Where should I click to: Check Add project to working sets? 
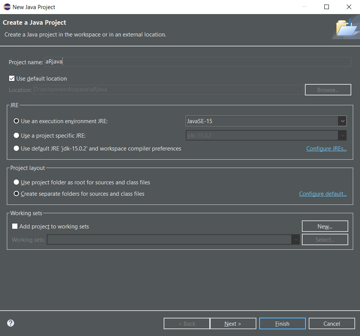pyautogui.click(x=15, y=226)
